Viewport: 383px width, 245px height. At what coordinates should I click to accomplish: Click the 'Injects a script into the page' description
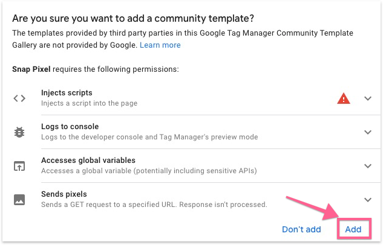click(90, 103)
